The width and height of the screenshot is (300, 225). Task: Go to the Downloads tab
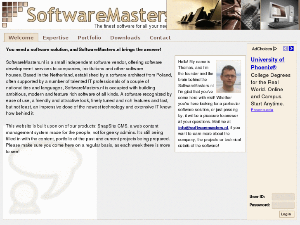pyautogui.click(x=125, y=38)
